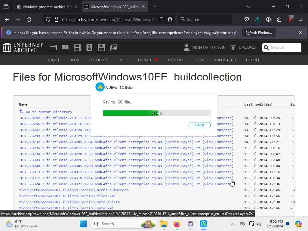Open the tracking protection shield icon

(x=48, y=20)
